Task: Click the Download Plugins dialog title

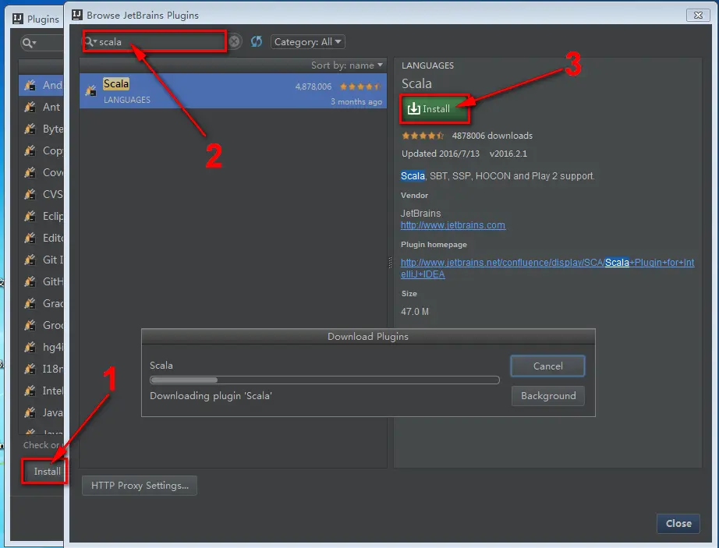Action: tap(368, 336)
